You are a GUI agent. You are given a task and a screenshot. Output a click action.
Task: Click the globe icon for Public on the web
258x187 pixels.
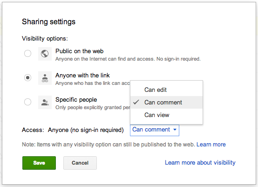click(x=45, y=54)
